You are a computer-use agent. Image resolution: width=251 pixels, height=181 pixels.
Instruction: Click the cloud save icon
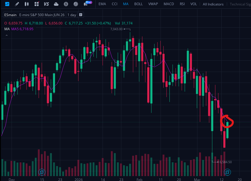coord(56,4)
